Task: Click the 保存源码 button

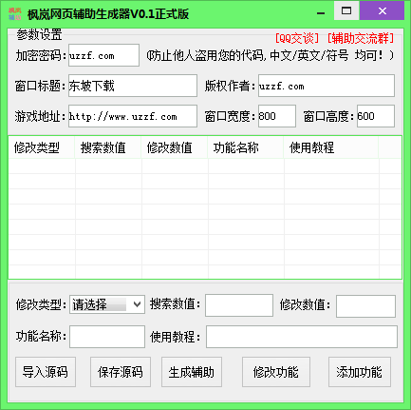Action: [x=121, y=372]
